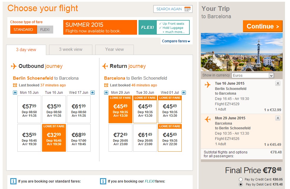Go to previous outbound dates arrow
The width and height of the screenshot is (290, 189).
click(x=15, y=93)
